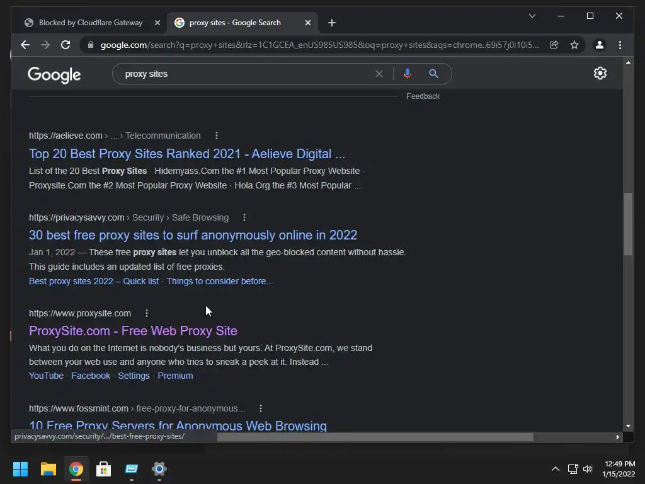
Task: View site information via the lock icon
Action: click(91, 45)
